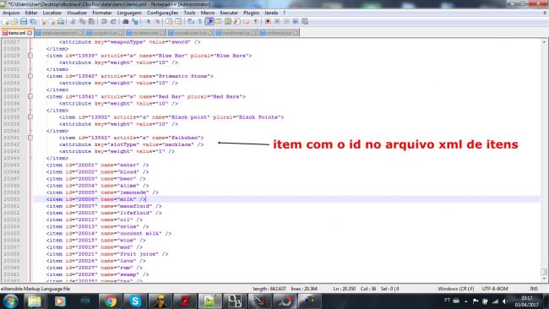Screen dimensions: 549x309
Task: Click the Windows (CR LF) status field
Action: pos(456,289)
